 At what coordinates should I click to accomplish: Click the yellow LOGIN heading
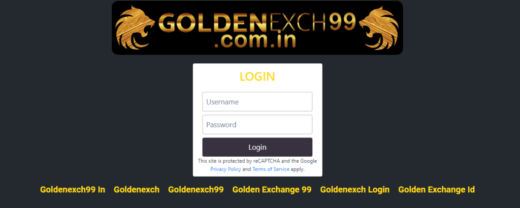[257, 77]
